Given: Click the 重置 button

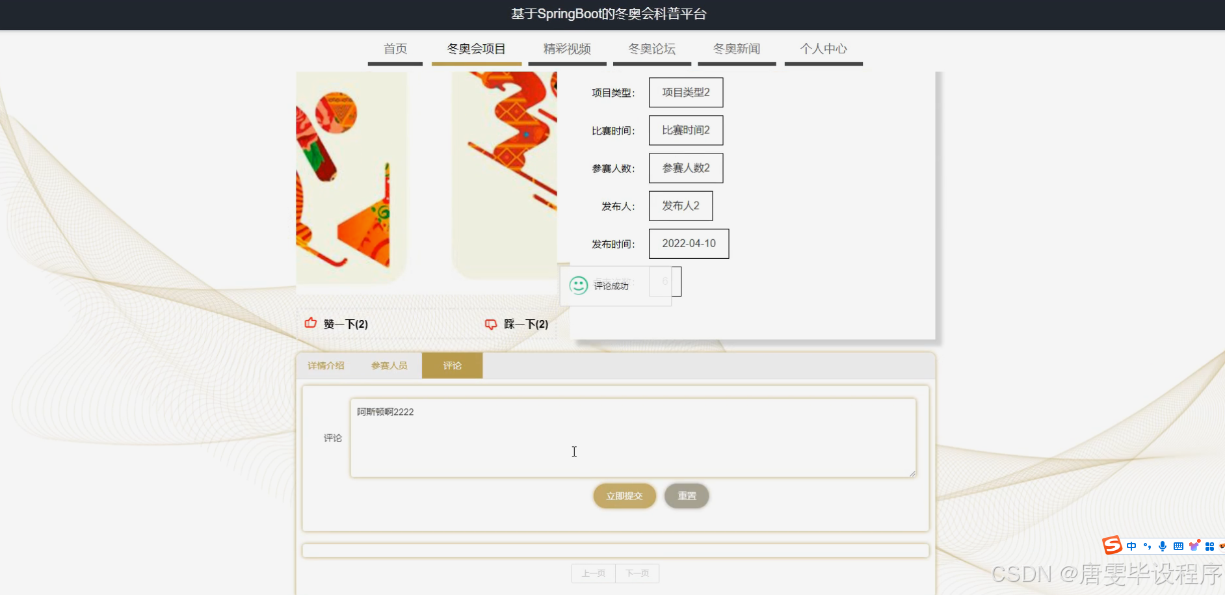Looking at the screenshot, I should (687, 496).
